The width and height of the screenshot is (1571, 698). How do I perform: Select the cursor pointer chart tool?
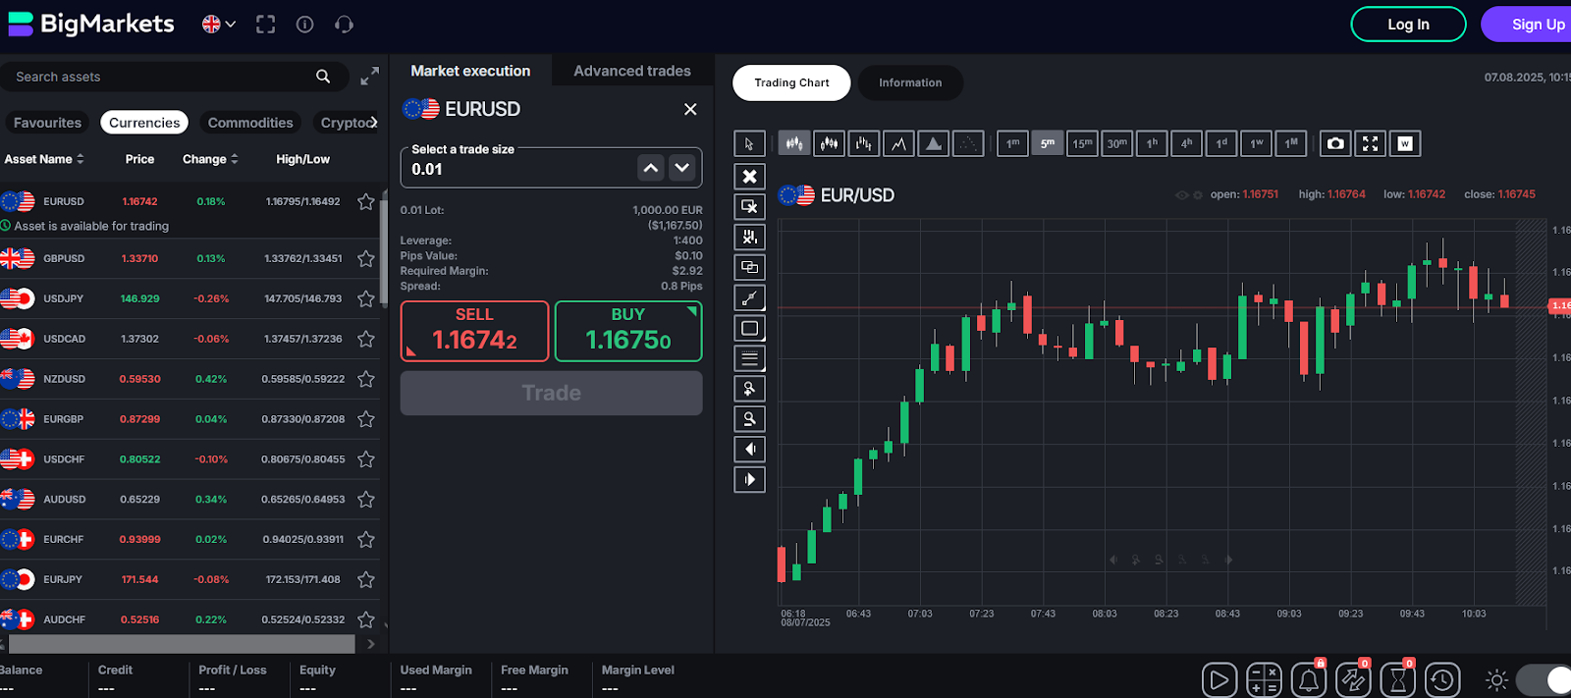click(749, 144)
